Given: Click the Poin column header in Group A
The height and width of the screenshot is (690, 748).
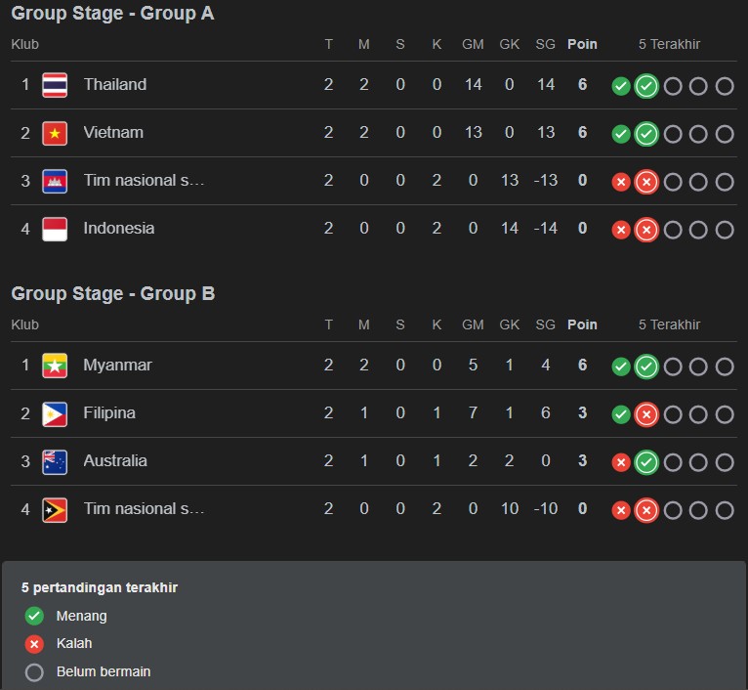Looking at the screenshot, I should pyautogui.click(x=582, y=44).
